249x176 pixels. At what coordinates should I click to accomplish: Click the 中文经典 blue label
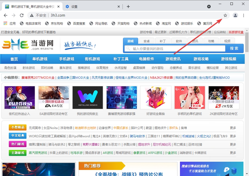[18, 136]
